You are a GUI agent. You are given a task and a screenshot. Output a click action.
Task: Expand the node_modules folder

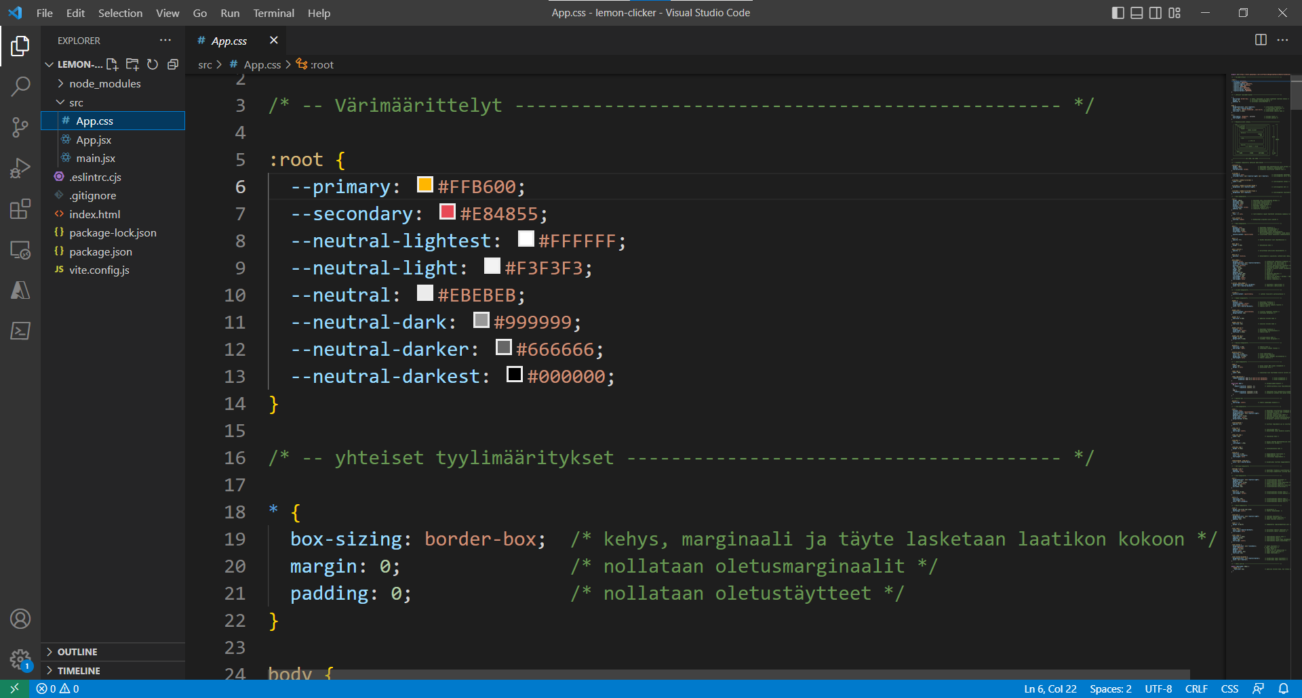(x=104, y=83)
